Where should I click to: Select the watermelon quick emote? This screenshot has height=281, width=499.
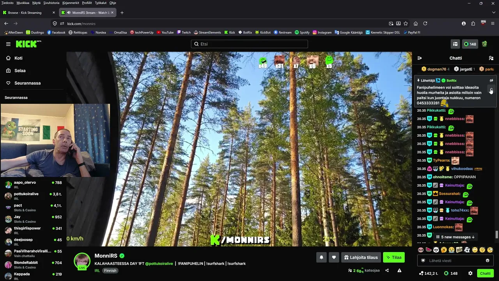click(428, 250)
